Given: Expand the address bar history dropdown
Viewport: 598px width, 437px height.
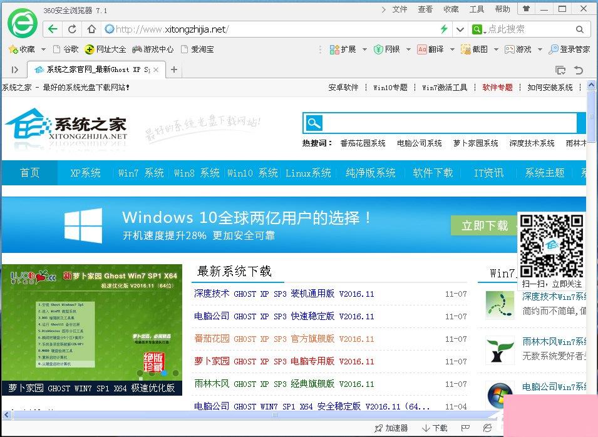Looking at the screenshot, I should click(460, 29).
